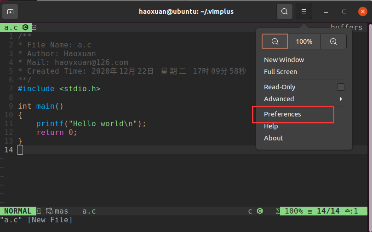This screenshot has width=372, height=232.
Task: Zoom in with the plus magnifier
Action: click(x=333, y=41)
